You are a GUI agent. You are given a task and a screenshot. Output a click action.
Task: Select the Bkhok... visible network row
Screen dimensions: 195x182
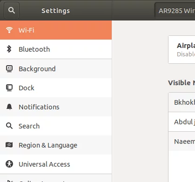(x=182, y=102)
